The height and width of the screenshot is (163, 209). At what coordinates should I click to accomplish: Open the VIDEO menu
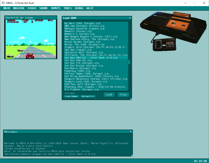coord(32,8)
